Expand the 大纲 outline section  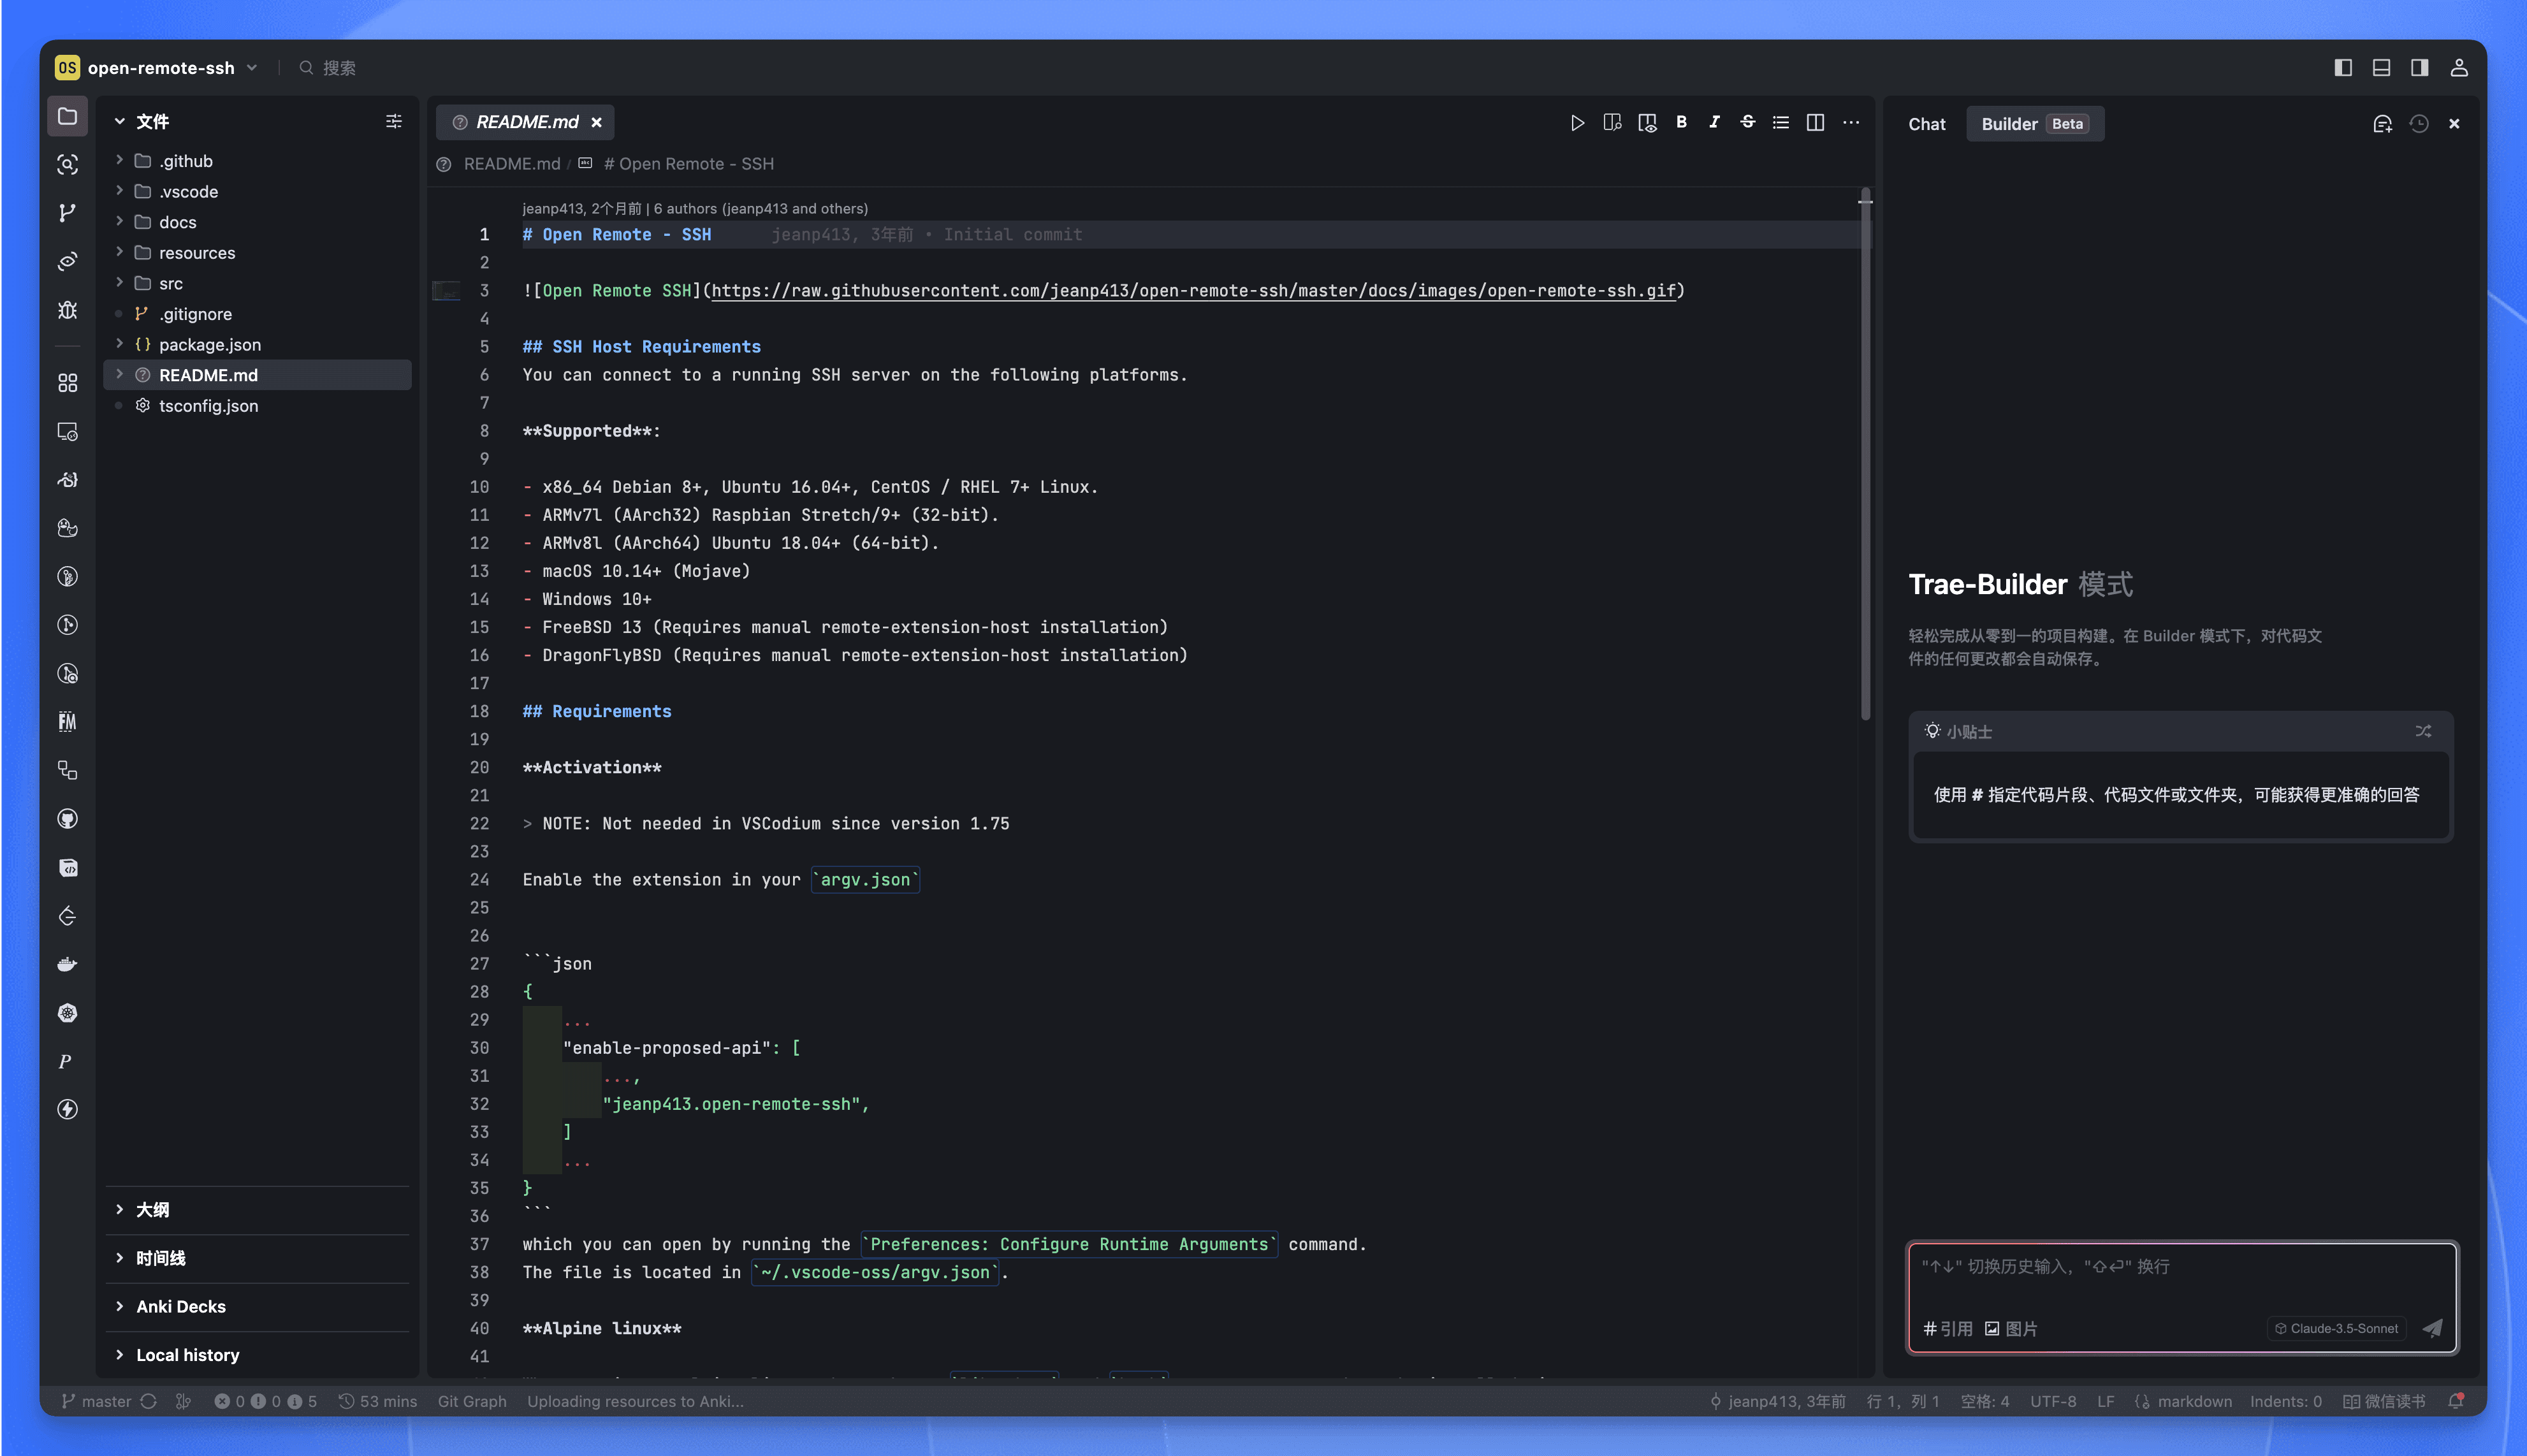tap(151, 1210)
